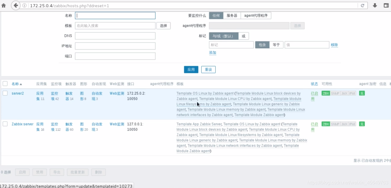Click the green encryption badge of Zabbix server
The height and width of the screenshot is (188, 391).
tap(362, 124)
